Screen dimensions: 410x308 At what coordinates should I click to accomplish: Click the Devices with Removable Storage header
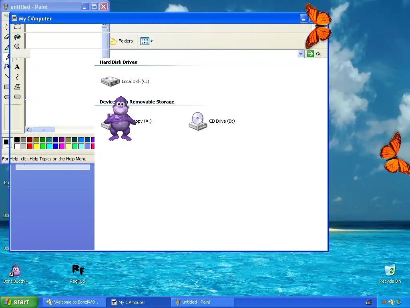click(x=137, y=102)
